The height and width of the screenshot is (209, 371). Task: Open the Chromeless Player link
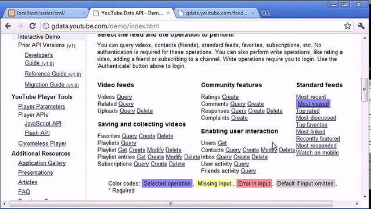42,143
